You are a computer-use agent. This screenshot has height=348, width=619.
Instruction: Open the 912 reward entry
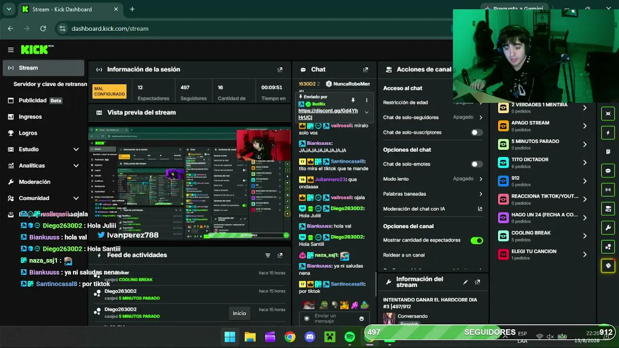pyautogui.click(x=543, y=181)
